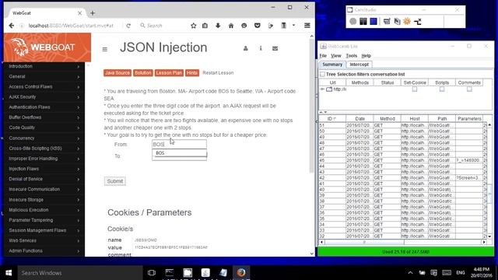Click the CamStudio stop button

point(373,21)
